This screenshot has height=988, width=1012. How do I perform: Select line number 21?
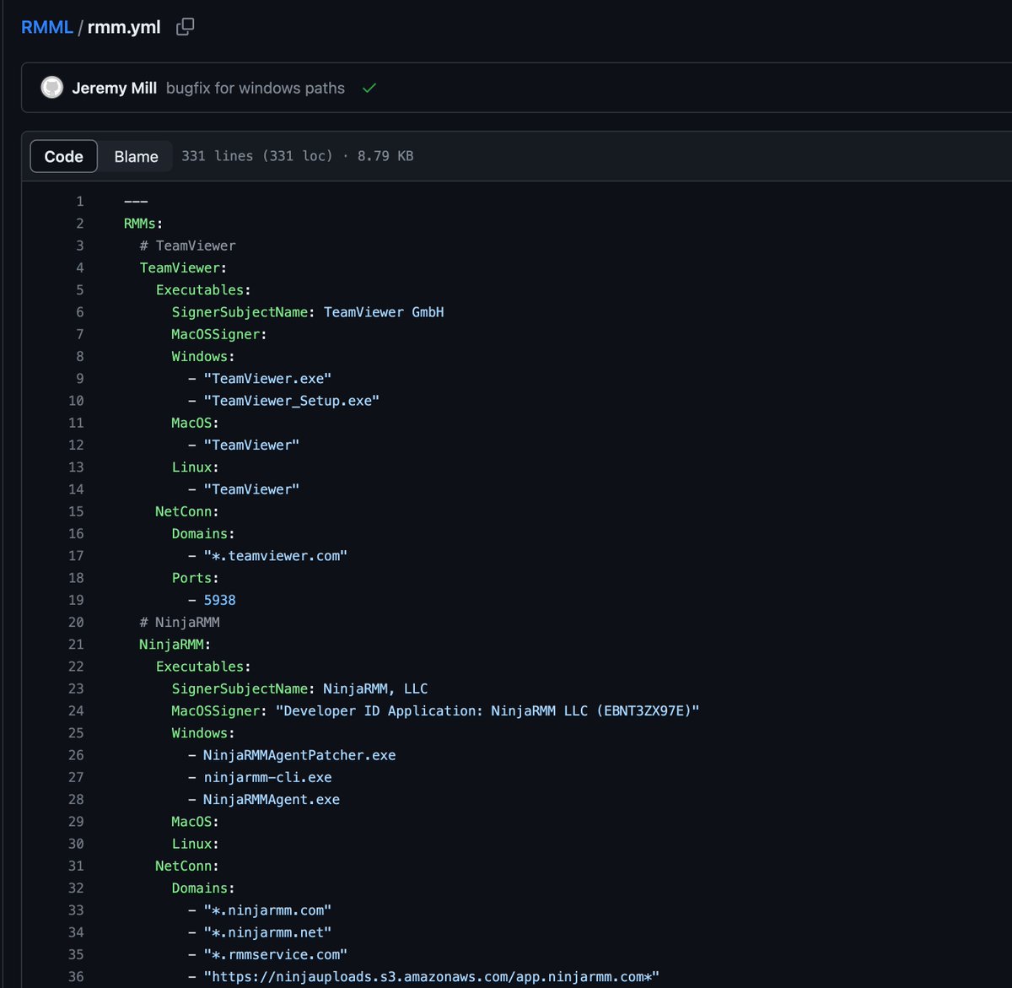point(76,644)
